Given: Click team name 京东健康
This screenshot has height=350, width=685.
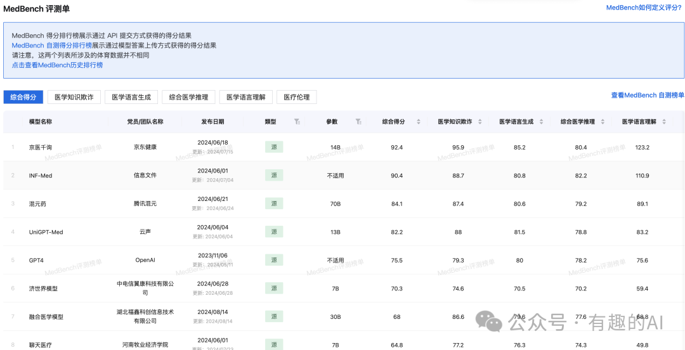Looking at the screenshot, I should (145, 148).
